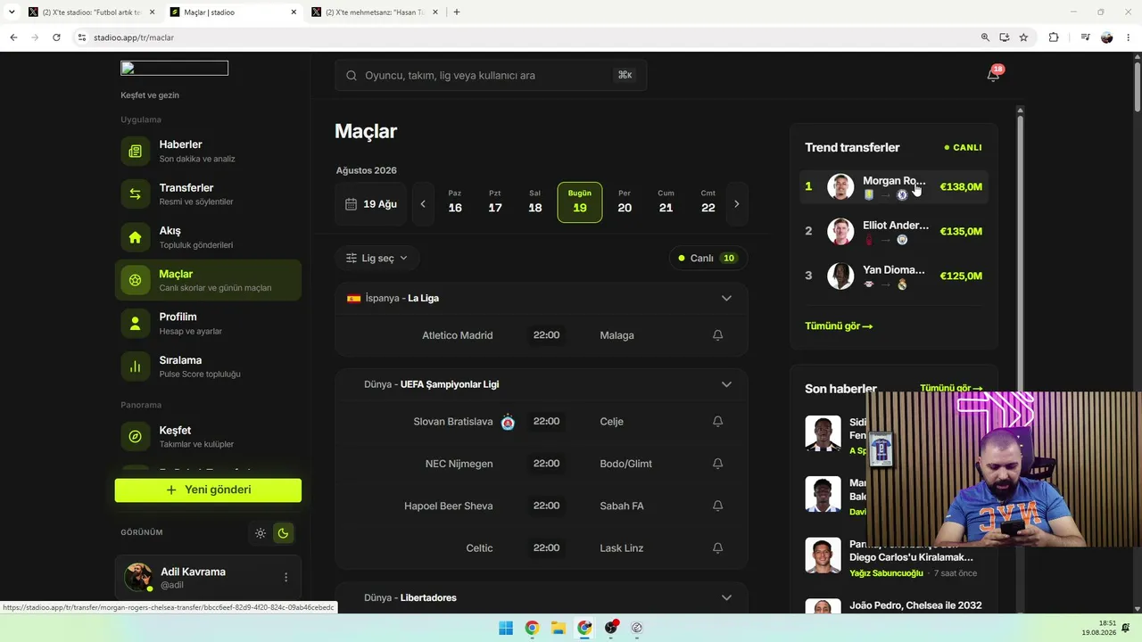This screenshot has width=1142, height=642.
Task: Open Morgan Rogers transfer row
Action: pyautogui.click(x=894, y=187)
